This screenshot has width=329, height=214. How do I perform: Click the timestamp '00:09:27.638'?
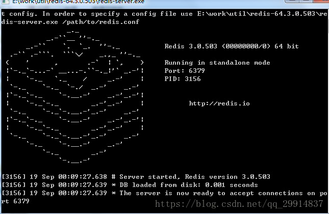click(83, 177)
